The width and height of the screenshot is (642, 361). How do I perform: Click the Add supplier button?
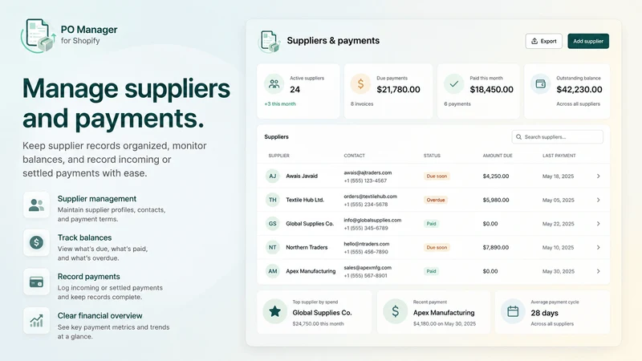(588, 41)
